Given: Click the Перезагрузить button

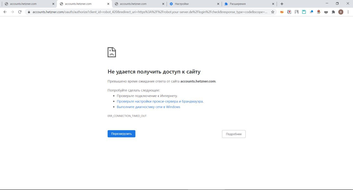Looking at the screenshot, I should [x=121, y=134].
